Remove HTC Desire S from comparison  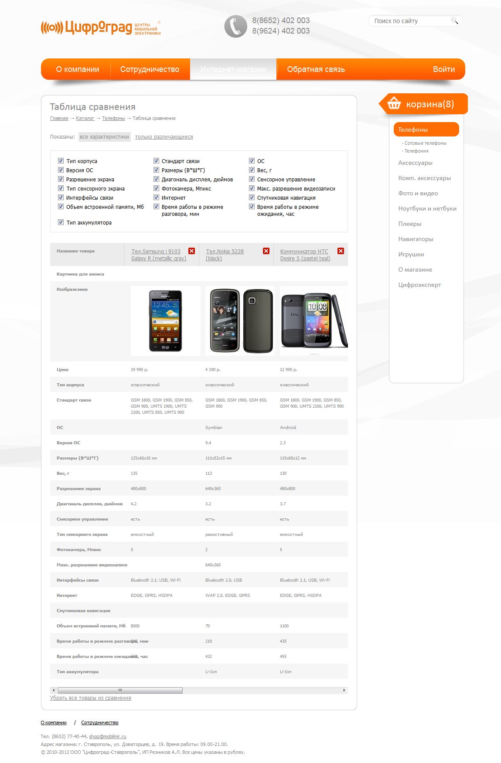point(341,251)
